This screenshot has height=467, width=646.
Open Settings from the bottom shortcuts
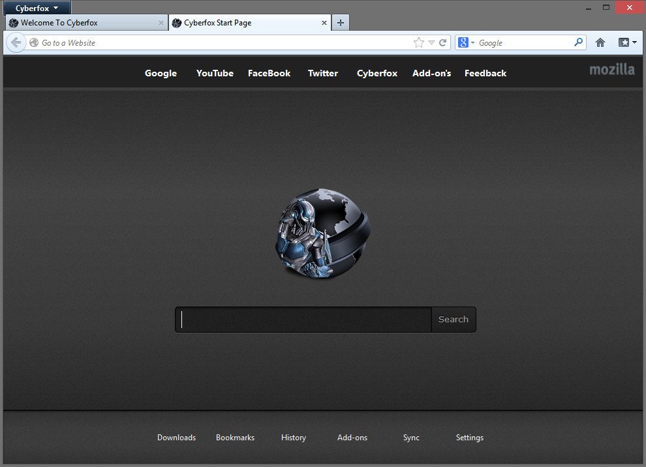[469, 438]
